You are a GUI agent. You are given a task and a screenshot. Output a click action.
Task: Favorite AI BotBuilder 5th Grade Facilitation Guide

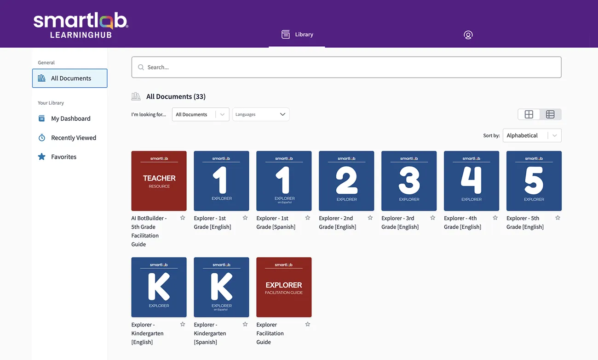183,218
